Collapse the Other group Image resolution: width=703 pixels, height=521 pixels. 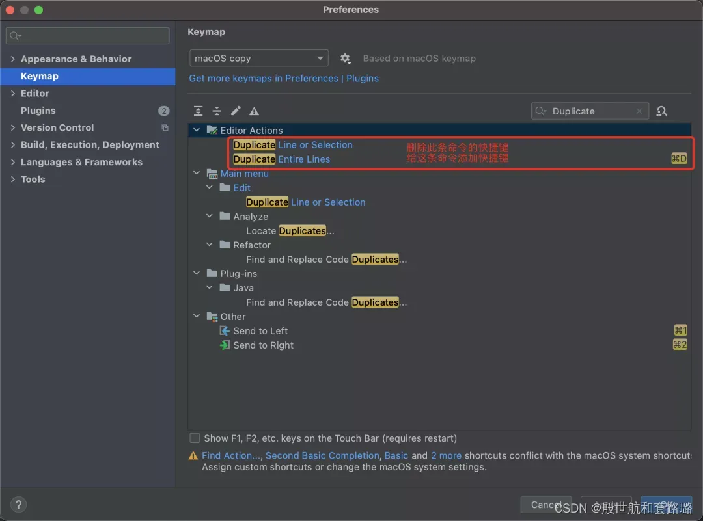point(197,316)
